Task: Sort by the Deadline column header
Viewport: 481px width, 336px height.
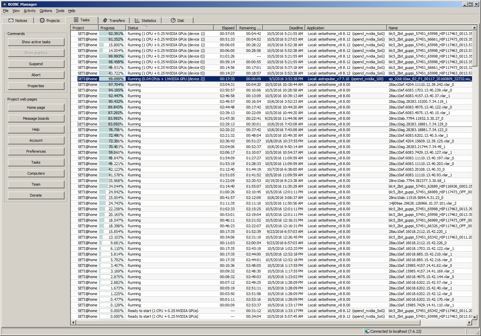Action: (284, 28)
